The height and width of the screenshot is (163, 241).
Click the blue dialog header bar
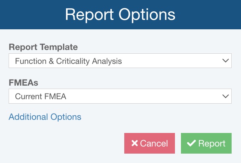(x=210, y=15)
